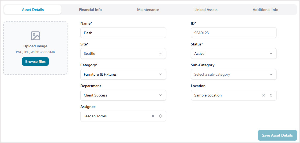The image size is (300, 143).
Task: Click the image placeholder icon in upload area
Action: (35, 36)
